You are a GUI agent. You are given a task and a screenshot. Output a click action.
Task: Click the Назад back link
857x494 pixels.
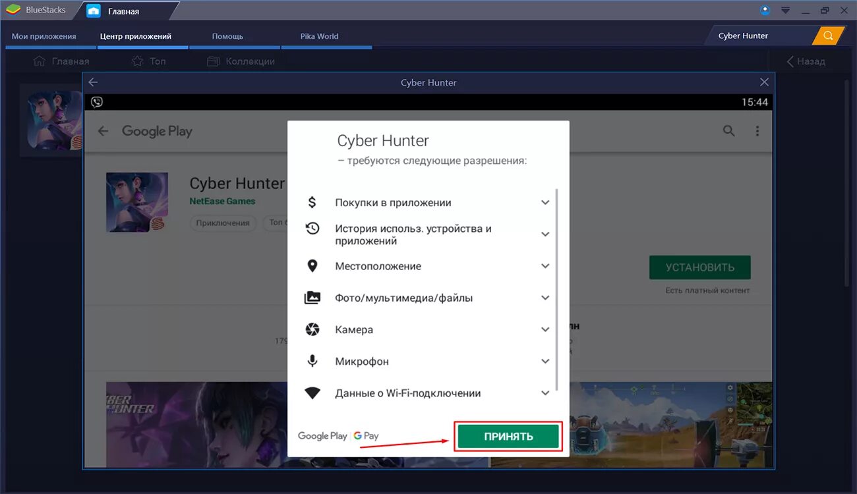click(806, 61)
